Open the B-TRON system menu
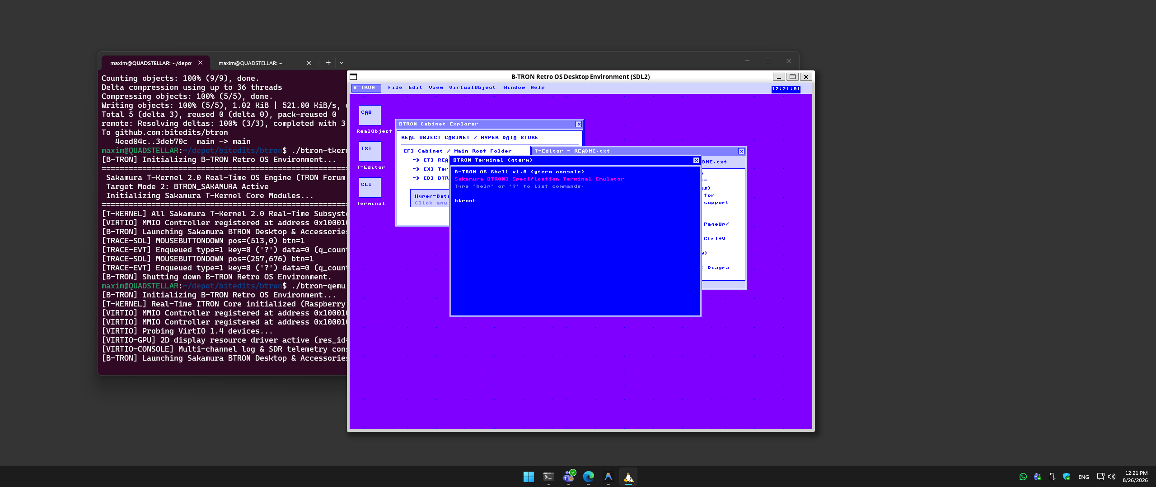This screenshot has width=1156, height=487. tap(366, 88)
